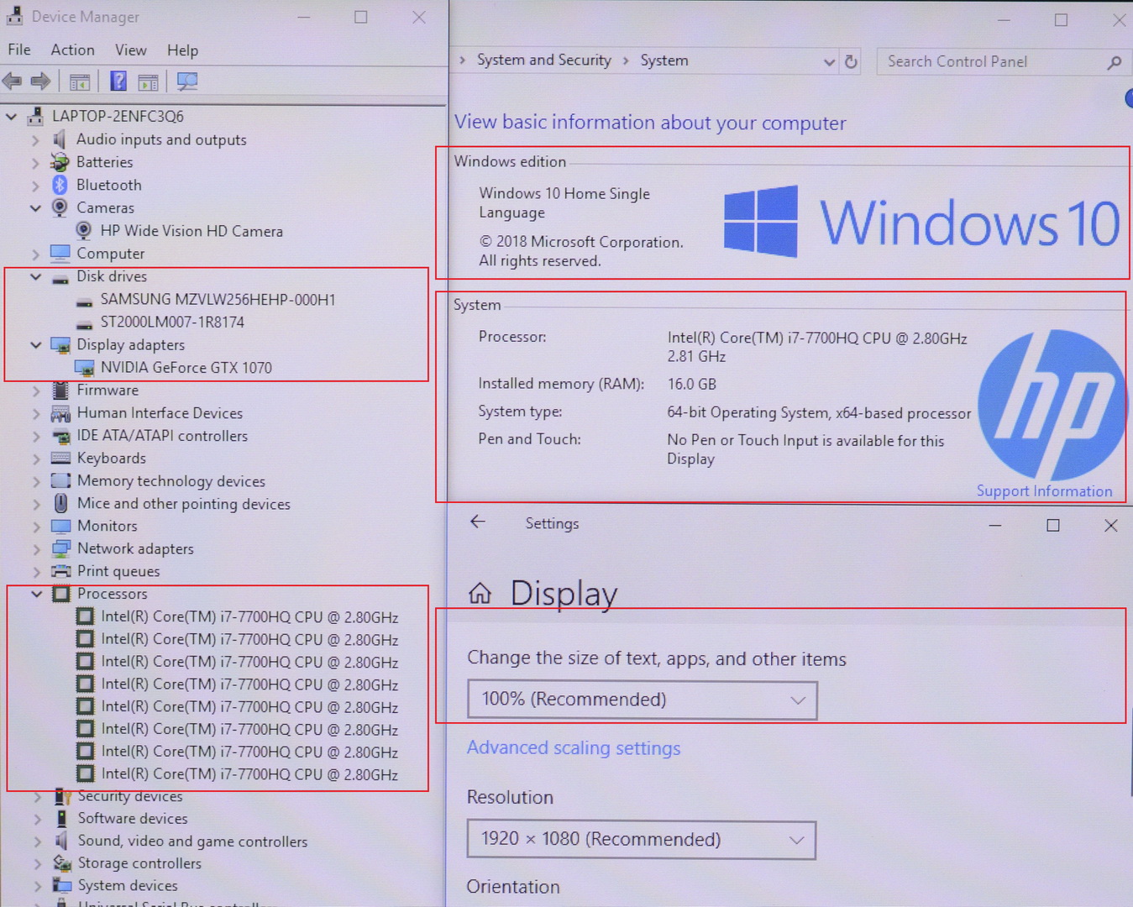The width and height of the screenshot is (1133, 907).
Task: Click the refresh icon in Control Panel address bar
Action: pyautogui.click(x=851, y=61)
